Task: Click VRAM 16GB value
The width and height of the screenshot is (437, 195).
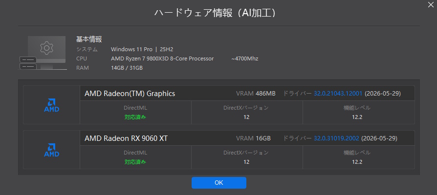Action: click(263, 138)
